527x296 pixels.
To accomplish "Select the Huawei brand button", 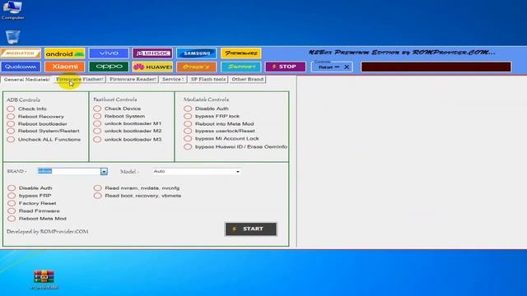I will tap(152, 67).
